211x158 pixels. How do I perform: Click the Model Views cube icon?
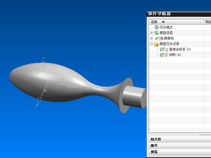tap(156, 33)
